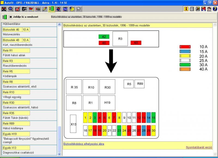Open the woman face user icon
This screenshot has height=158, width=218.
(x=209, y=9)
